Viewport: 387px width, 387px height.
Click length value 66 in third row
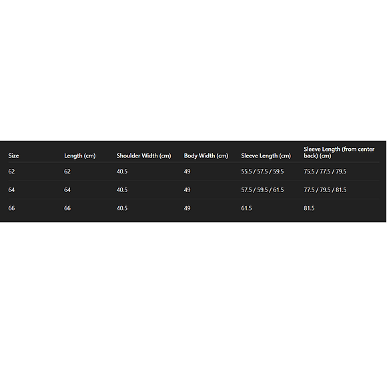click(67, 208)
